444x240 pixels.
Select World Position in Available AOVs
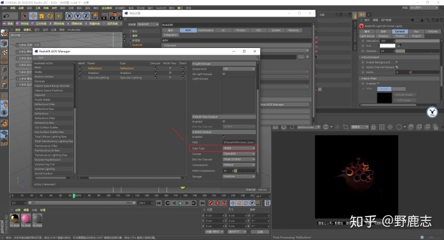point(44,174)
